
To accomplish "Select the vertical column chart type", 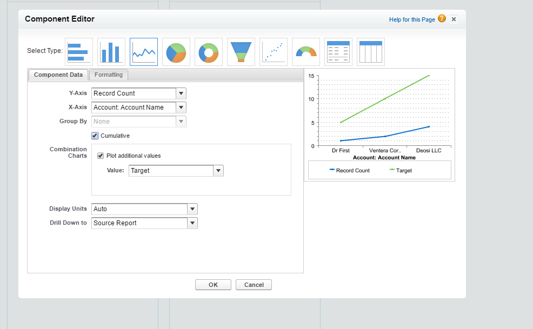I will click(x=111, y=52).
